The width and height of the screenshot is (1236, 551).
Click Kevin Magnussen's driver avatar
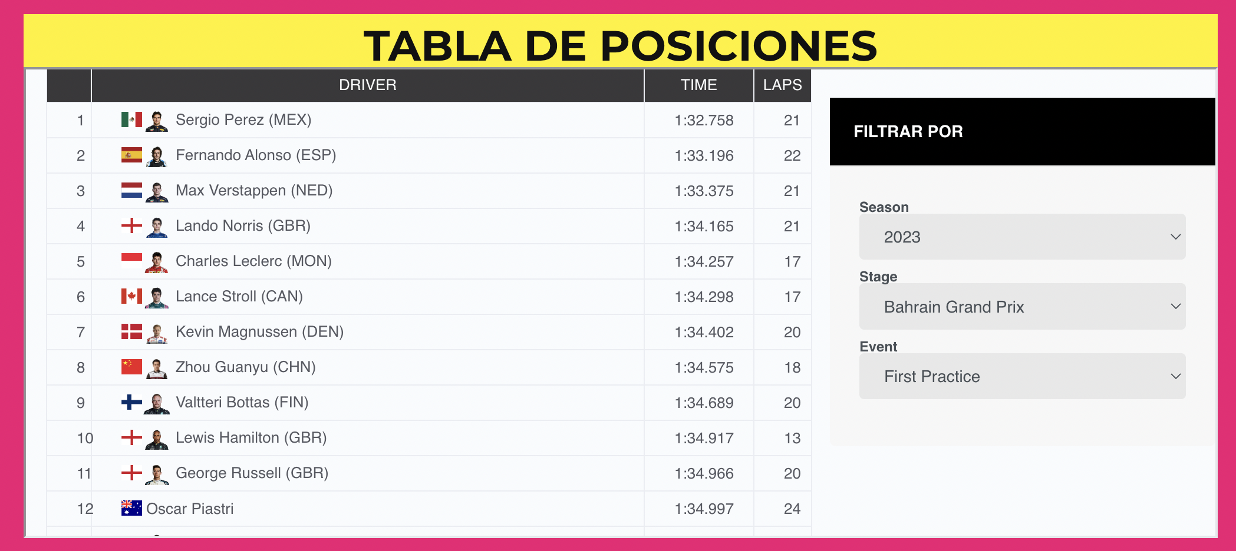[157, 333]
